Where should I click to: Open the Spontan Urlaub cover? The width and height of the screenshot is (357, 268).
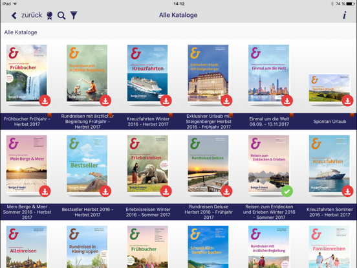[x=329, y=87]
